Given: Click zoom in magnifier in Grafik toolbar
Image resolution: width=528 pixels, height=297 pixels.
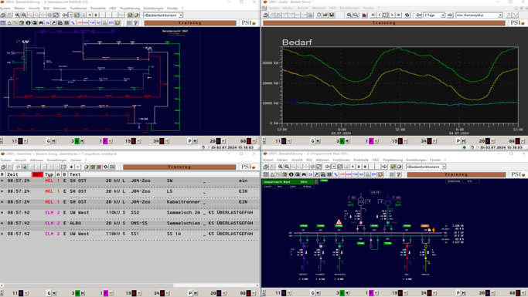Looking at the screenshot, I should click(349, 15).
